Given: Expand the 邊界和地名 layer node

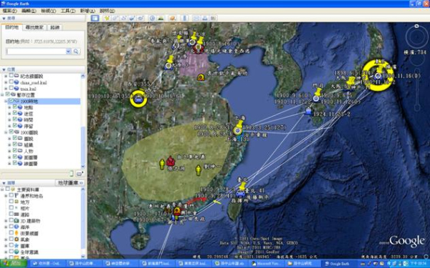Looking at the screenshot, I should (x=6, y=196).
